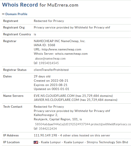Click the MuErrera.com title text
131x146 pixels.
point(63,5)
